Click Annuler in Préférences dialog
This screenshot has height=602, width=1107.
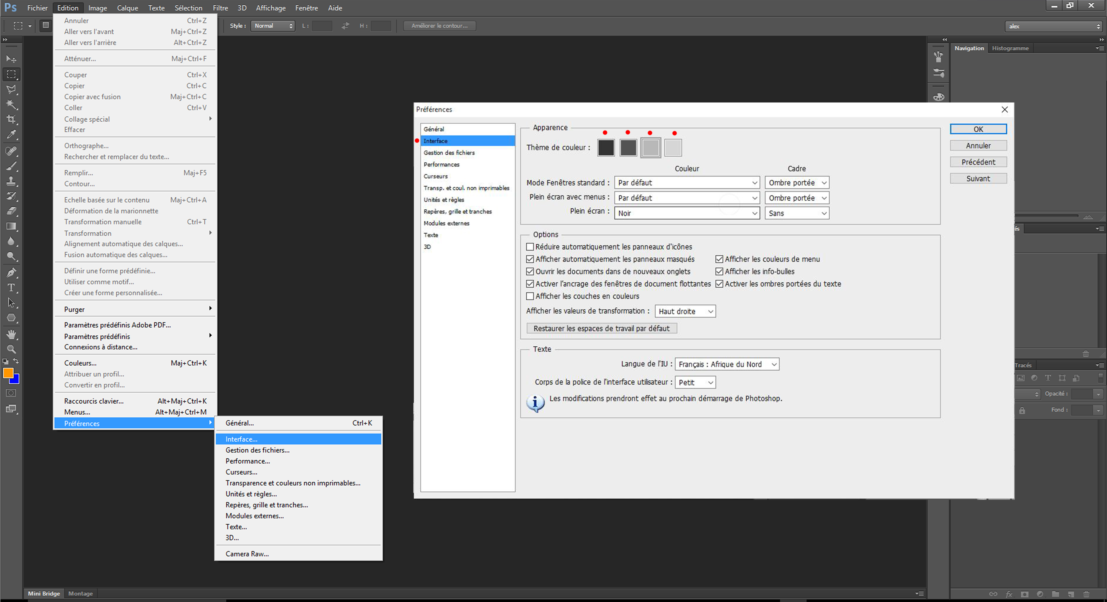pos(978,146)
